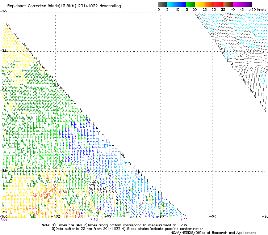Select the yellow 20–25 knots legend segment

point(200,4)
